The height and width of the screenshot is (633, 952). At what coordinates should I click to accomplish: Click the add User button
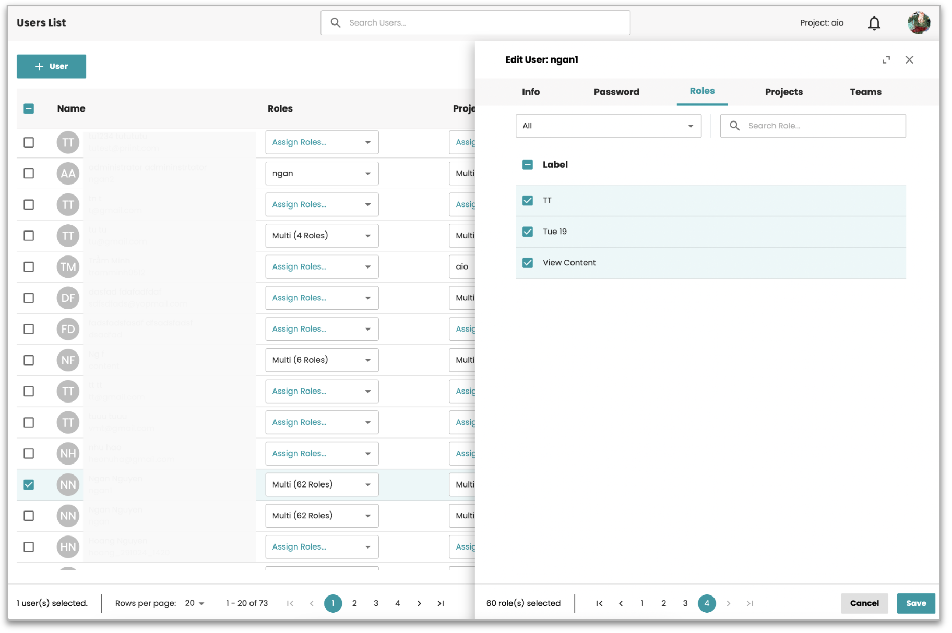click(51, 66)
